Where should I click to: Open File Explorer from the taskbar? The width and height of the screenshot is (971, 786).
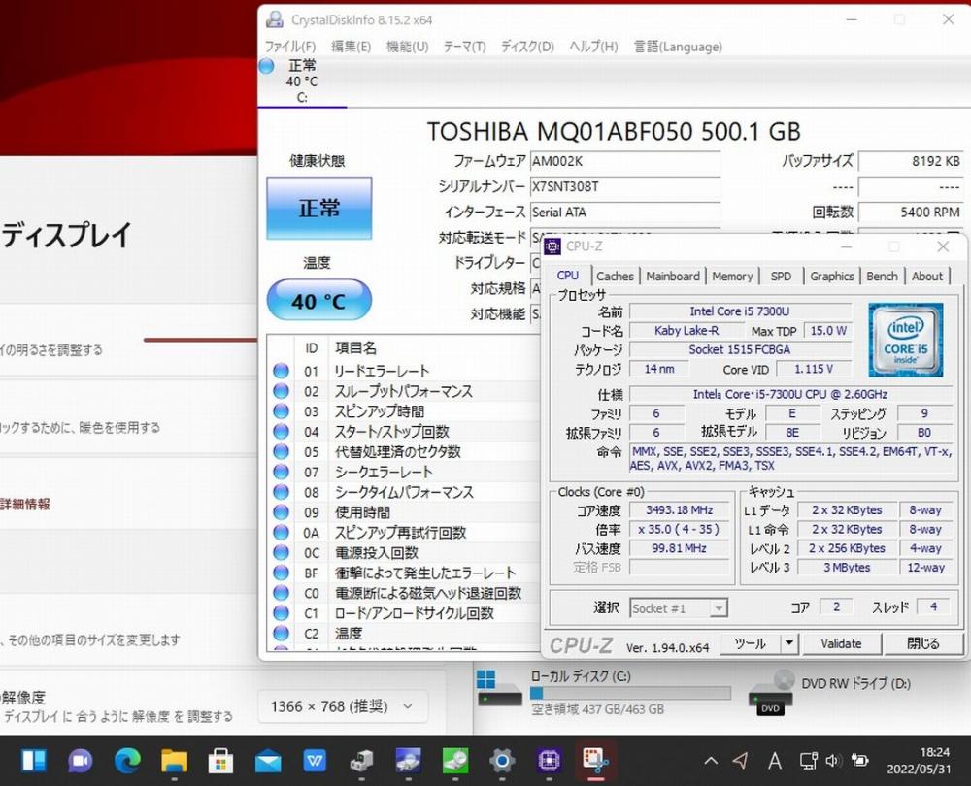click(174, 760)
